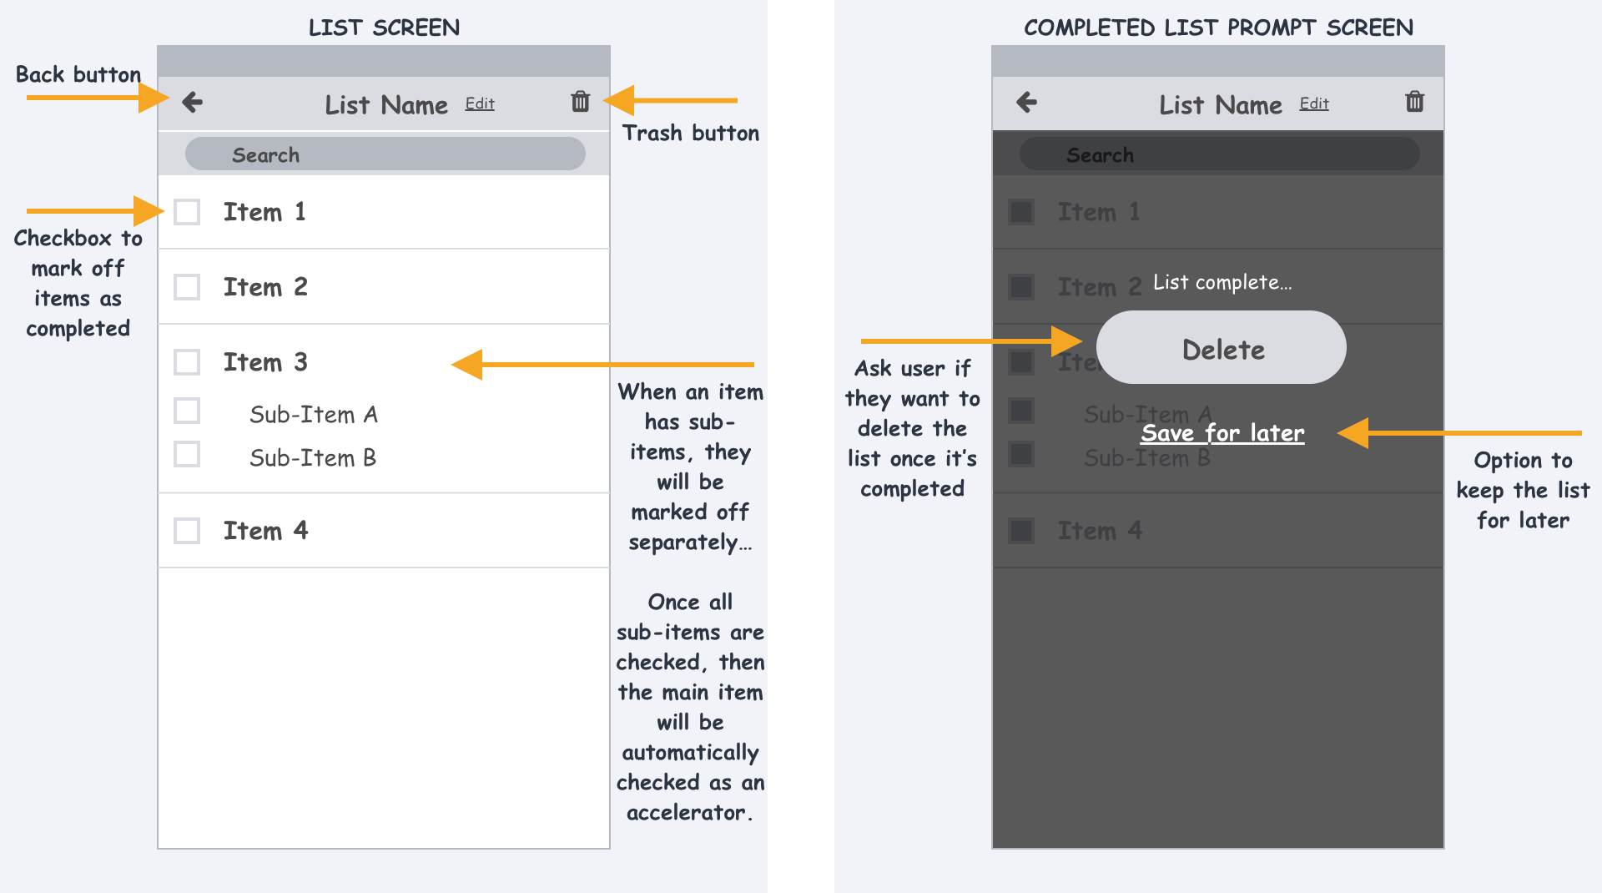The height and width of the screenshot is (893, 1602).
Task: Click Edit link beside List Name on List Screen
Action: (480, 103)
